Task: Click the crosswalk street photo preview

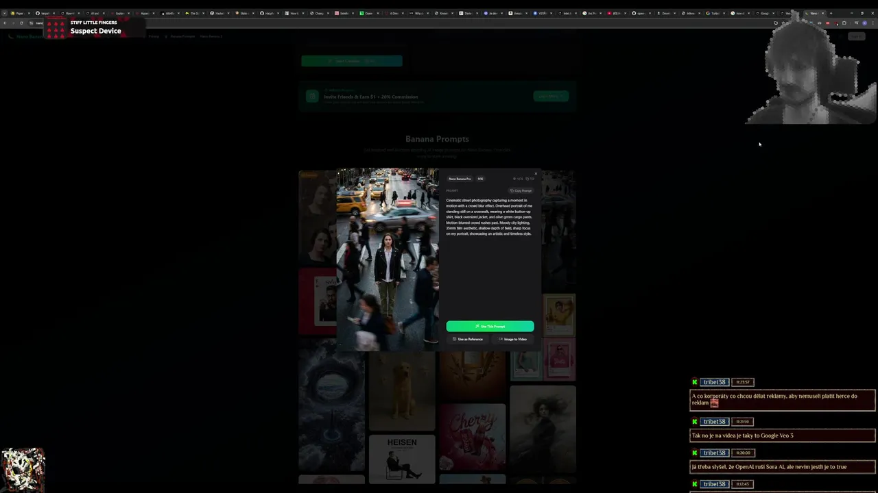Action: click(387, 260)
